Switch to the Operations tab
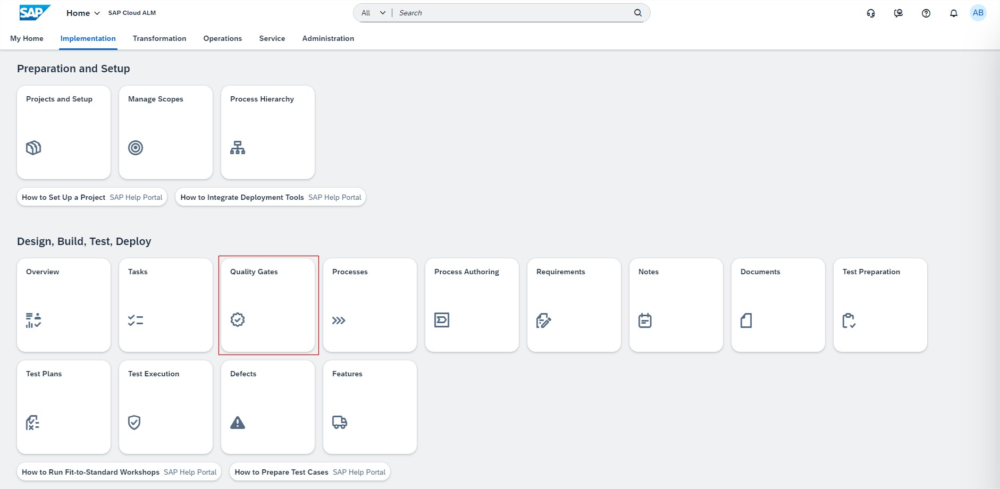Viewport: 1000px width, 489px height. coord(222,38)
